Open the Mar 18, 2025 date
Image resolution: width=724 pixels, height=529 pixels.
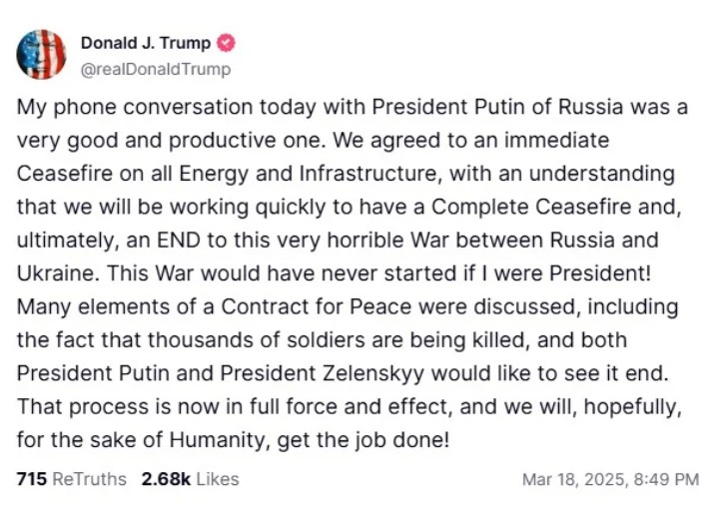tap(575, 480)
